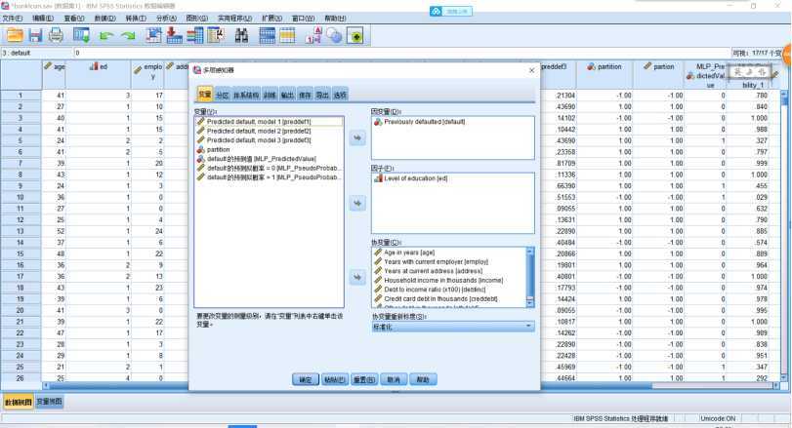This screenshot has height=428, width=792.
Task: Click the 帮助 button in dialog
Action: 423,379
